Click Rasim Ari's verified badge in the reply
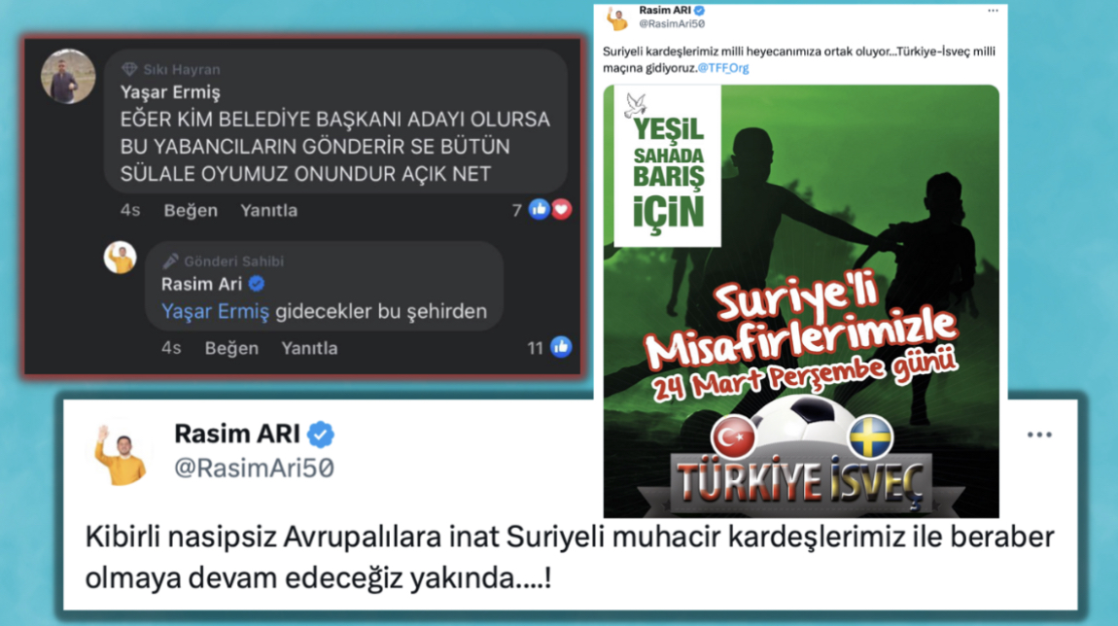 pos(257,284)
